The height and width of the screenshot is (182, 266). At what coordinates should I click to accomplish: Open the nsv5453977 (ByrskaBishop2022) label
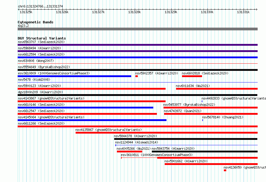189,105
